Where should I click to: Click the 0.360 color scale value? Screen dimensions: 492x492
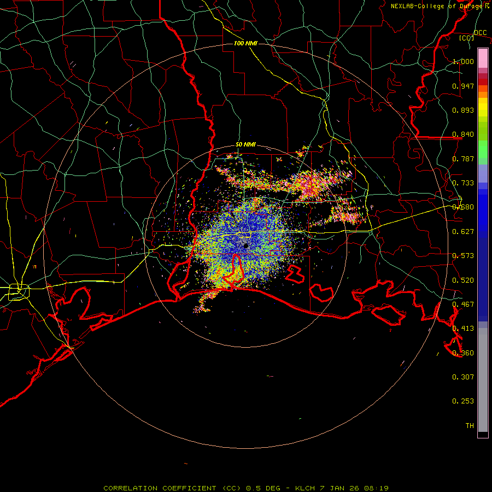(x=463, y=353)
